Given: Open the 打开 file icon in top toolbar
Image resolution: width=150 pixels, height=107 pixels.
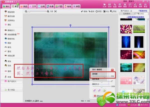Looking at the screenshot, I should click(x=104, y=5).
